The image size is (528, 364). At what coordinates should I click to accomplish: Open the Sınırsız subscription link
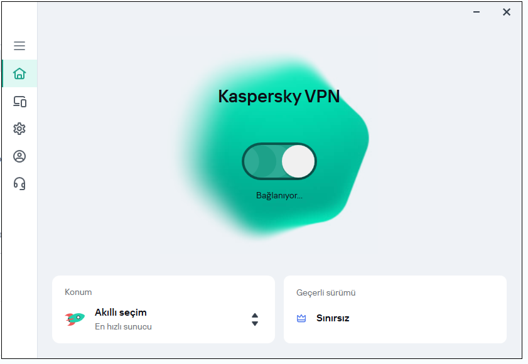[333, 318]
